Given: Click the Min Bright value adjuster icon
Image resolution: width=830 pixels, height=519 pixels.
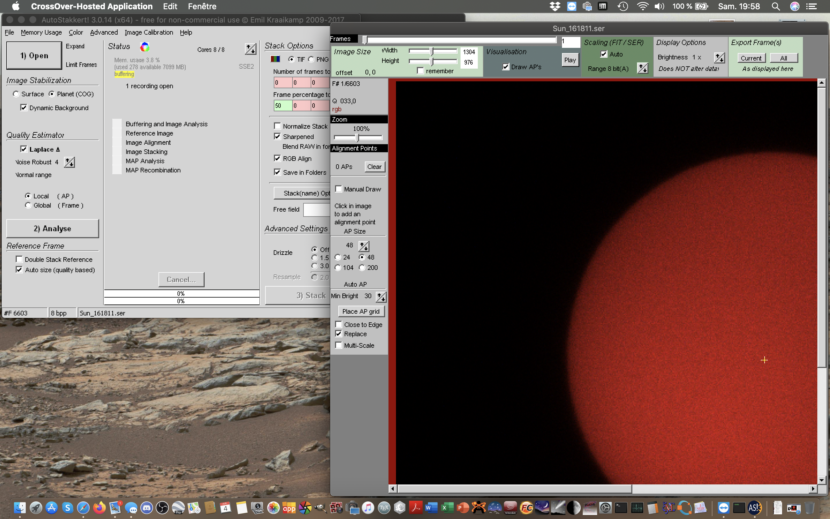Looking at the screenshot, I should pyautogui.click(x=381, y=297).
